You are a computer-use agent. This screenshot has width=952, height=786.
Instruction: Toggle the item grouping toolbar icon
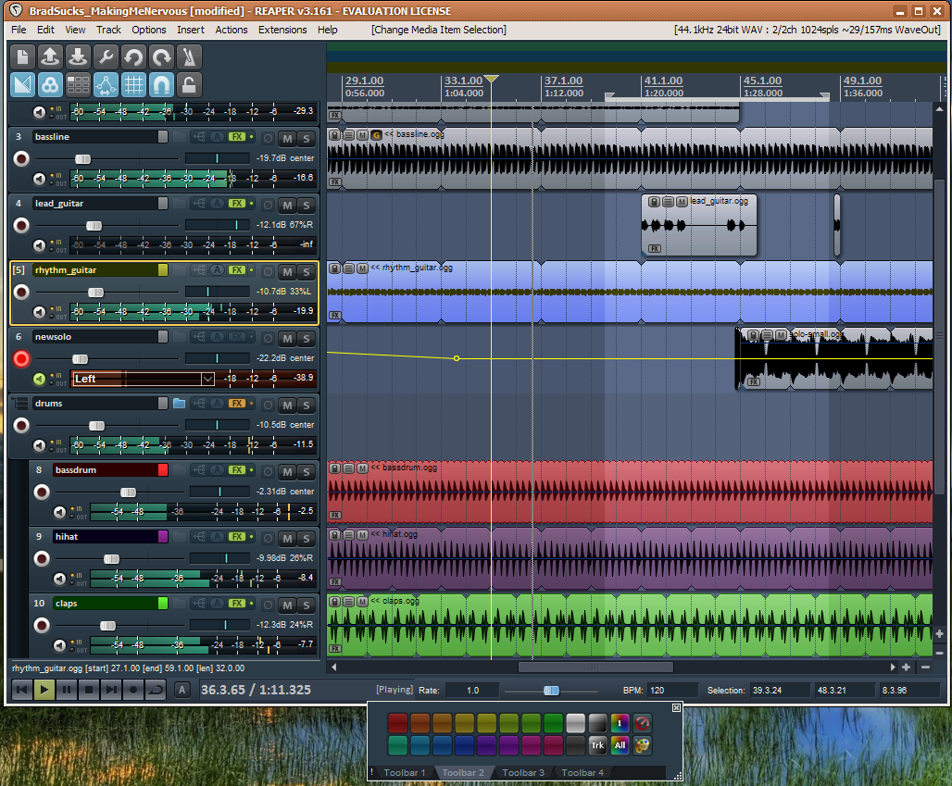pyautogui.click(x=50, y=85)
